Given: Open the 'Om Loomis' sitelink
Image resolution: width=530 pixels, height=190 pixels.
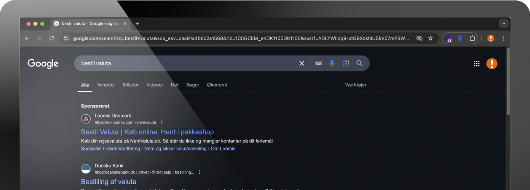Looking at the screenshot, I should (x=223, y=149).
